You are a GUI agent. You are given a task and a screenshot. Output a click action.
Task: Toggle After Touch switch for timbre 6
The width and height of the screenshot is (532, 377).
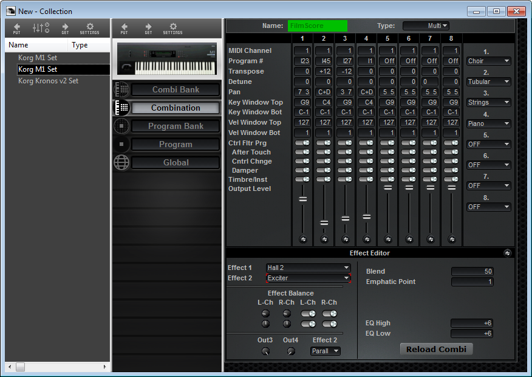409,152
